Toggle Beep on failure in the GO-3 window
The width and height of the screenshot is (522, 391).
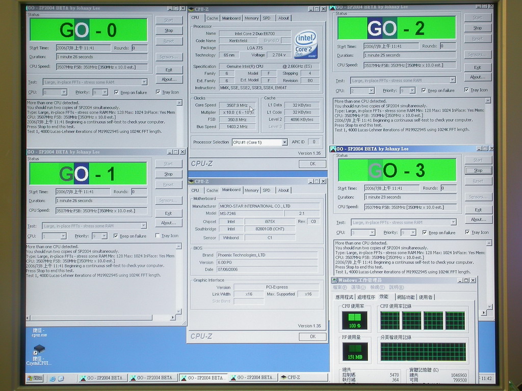coord(425,232)
